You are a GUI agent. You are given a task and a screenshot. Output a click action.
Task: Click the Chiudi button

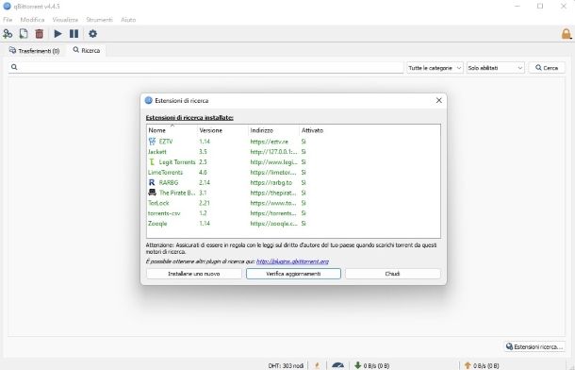393,274
